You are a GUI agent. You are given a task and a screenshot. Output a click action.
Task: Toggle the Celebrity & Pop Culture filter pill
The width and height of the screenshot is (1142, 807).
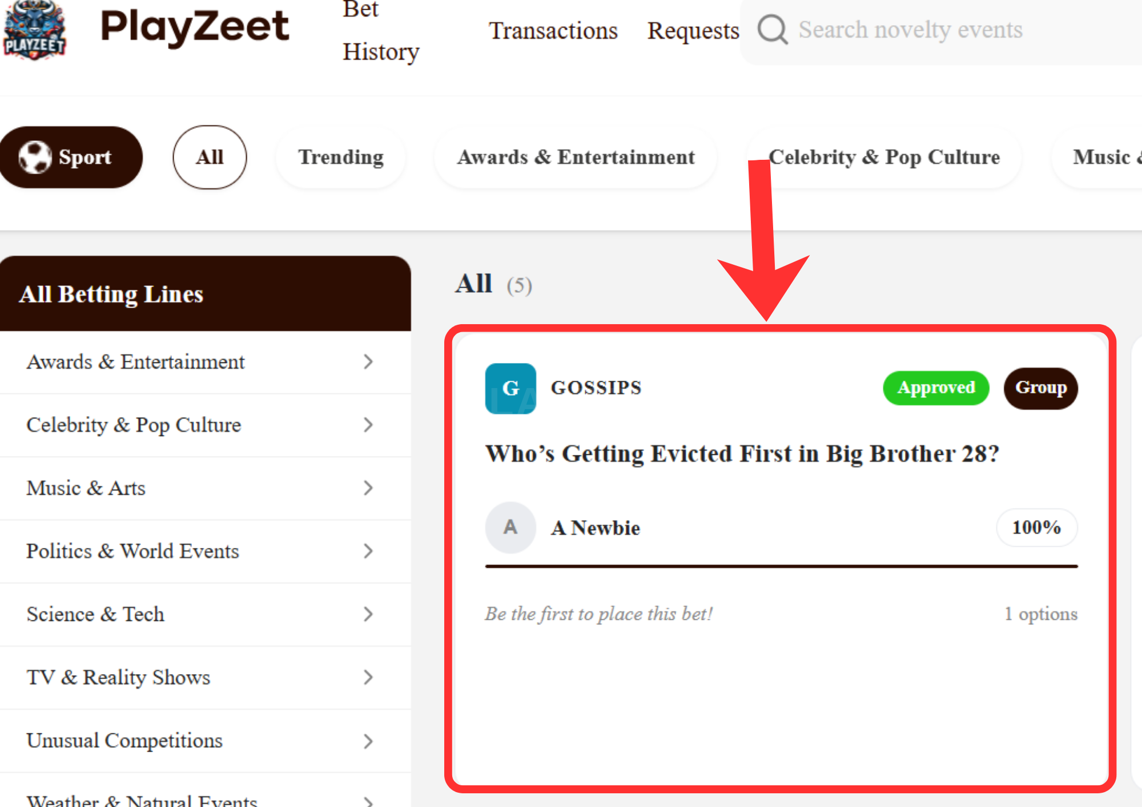(x=884, y=157)
